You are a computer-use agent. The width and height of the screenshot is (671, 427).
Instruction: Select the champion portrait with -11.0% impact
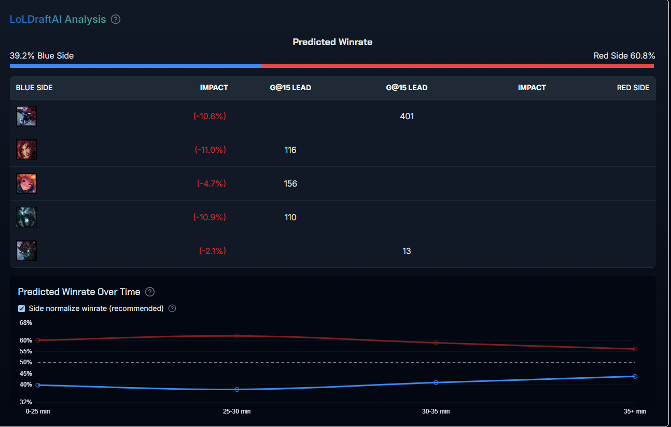click(x=26, y=150)
